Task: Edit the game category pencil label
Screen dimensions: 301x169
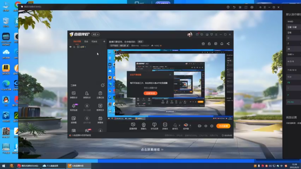Action: 119,45
